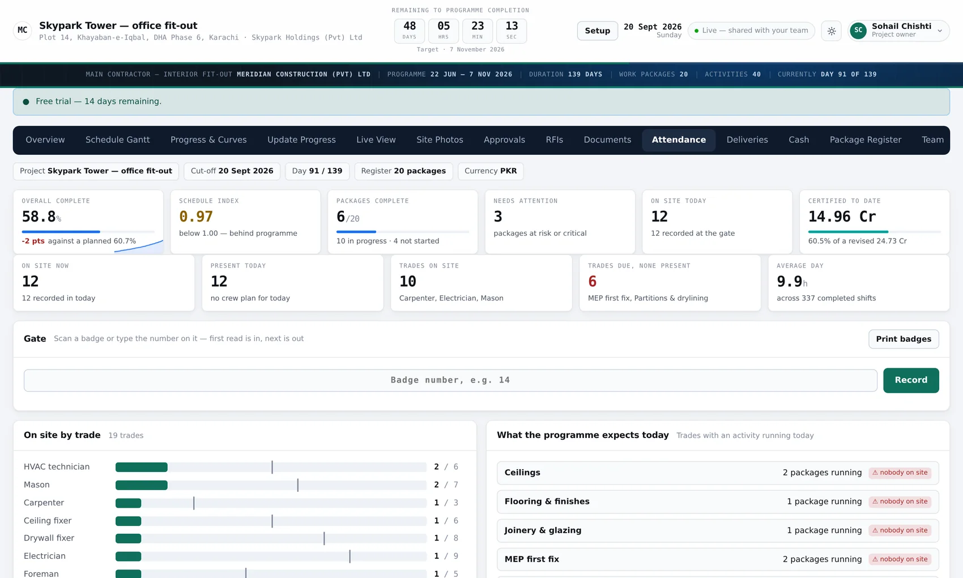
Task: Open the Setup button
Action: (598, 31)
